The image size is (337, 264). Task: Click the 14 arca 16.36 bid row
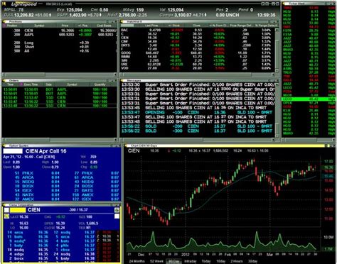[x=28, y=233]
